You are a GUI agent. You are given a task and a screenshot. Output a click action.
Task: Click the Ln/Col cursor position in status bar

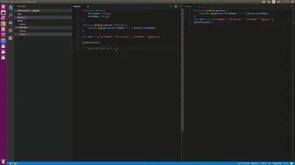pos(243,163)
